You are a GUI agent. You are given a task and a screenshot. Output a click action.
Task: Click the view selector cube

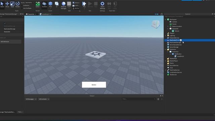pyautogui.click(x=156, y=24)
